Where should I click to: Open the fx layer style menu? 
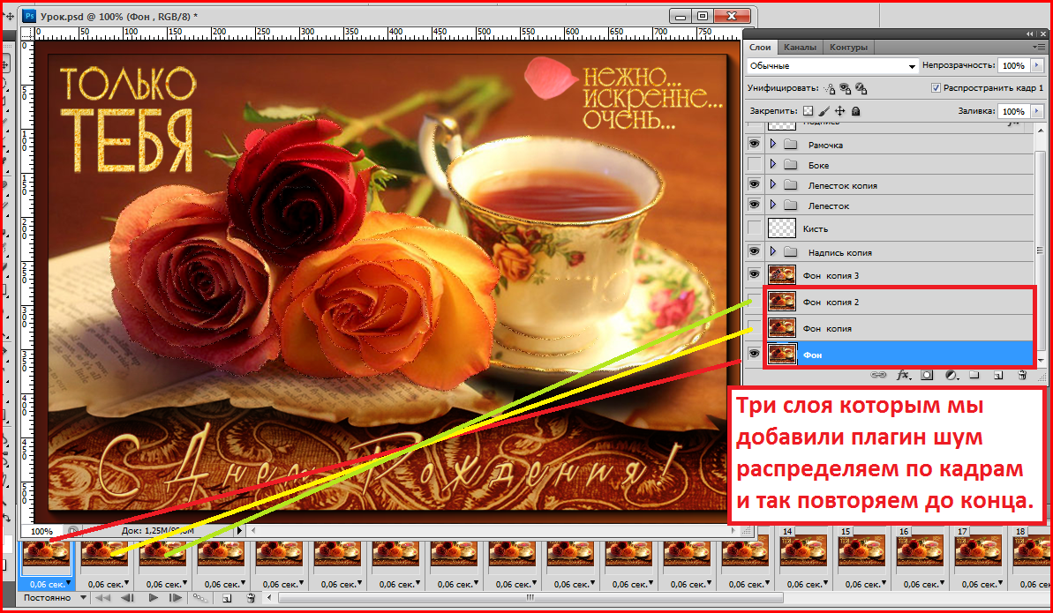pos(903,376)
